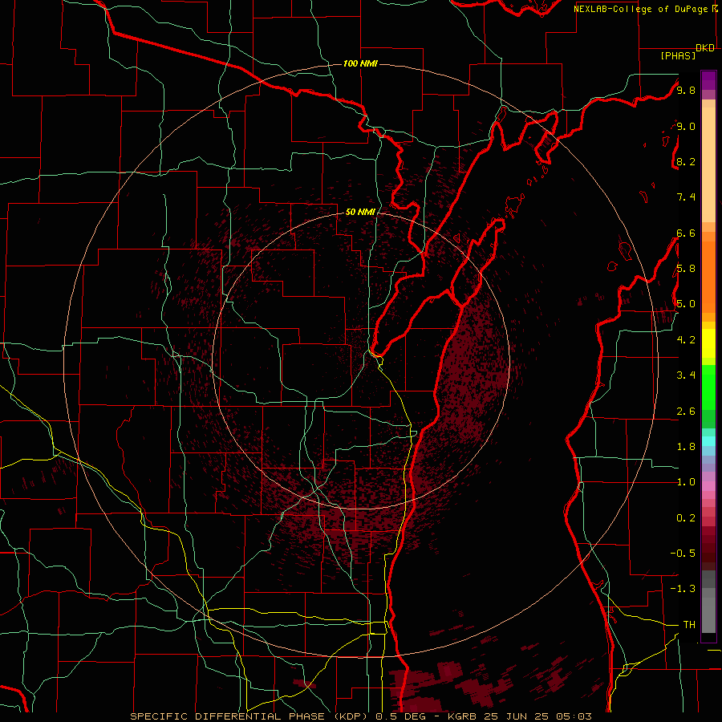Click the cyan segment of the color bar
The image size is (722, 722).
pyautogui.click(x=708, y=441)
